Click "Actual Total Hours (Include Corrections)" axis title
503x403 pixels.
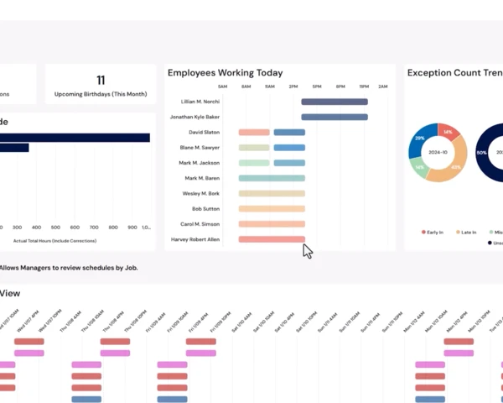pyautogui.click(x=54, y=241)
